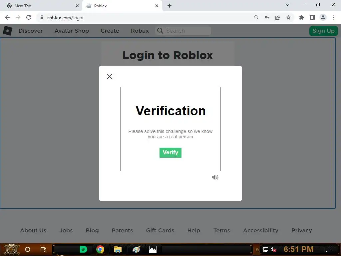Open the About Us footer link
The width and height of the screenshot is (341, 256).
33,230
